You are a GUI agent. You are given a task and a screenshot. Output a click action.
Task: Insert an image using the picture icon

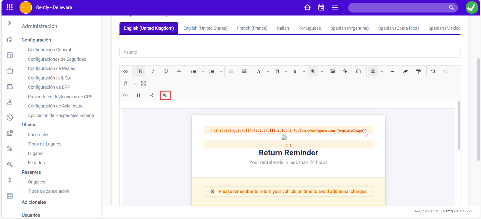pos(332,71)
